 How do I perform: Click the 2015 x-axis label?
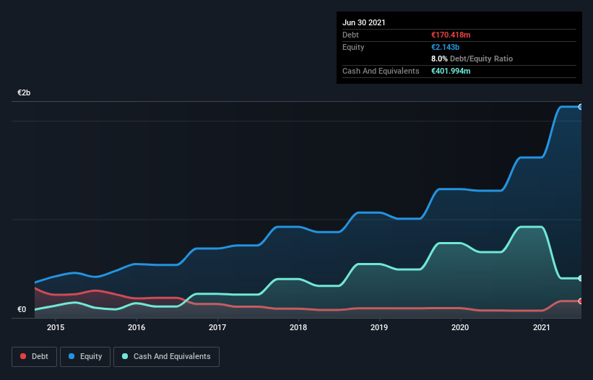(56, 327)
